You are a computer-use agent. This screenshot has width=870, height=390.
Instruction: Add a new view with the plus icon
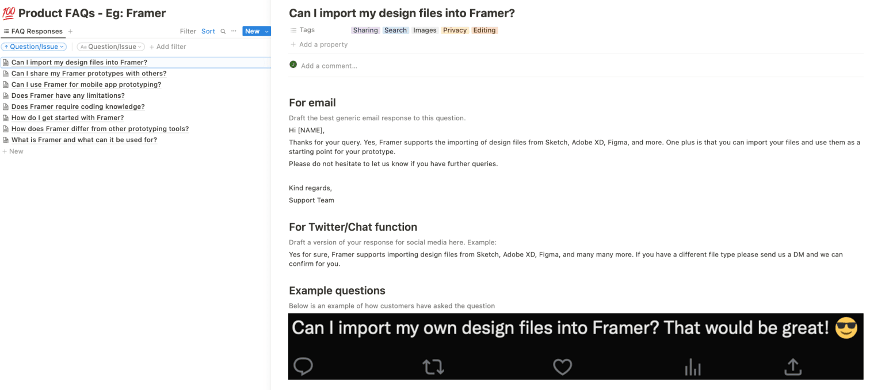coord(70,31)
